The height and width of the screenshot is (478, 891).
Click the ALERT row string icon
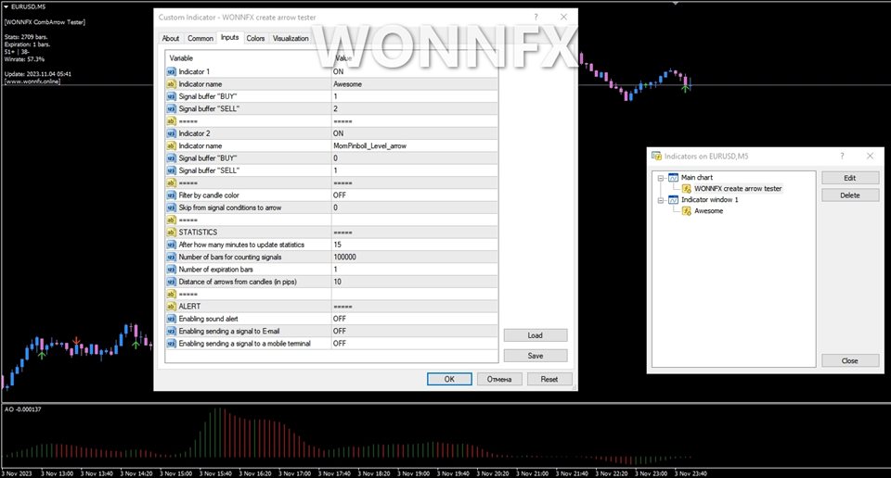pyautogui.click(x=171, y=307)
